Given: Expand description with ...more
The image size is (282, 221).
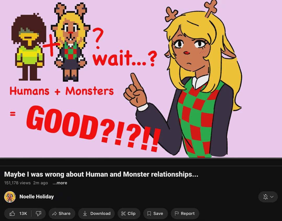Looking at the screenshot, I should 60,183.
